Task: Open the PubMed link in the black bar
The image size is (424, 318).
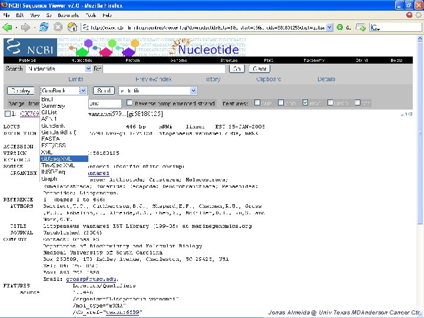Action: click(x=27, y=60)
